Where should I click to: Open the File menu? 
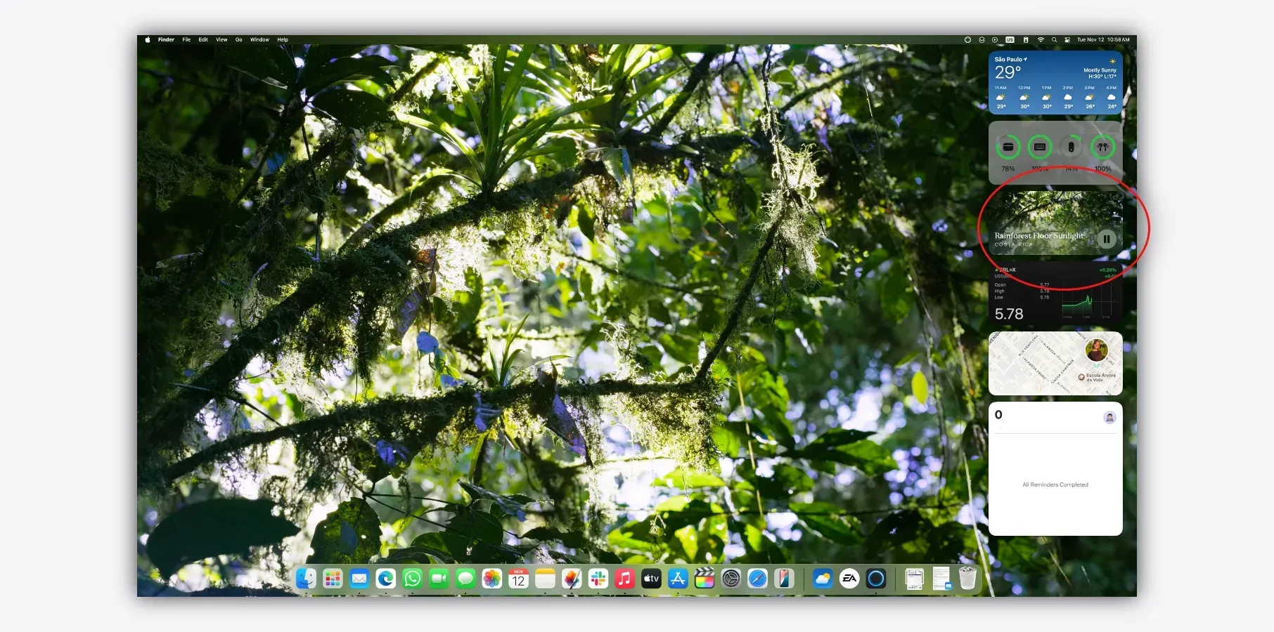point(186,40)
